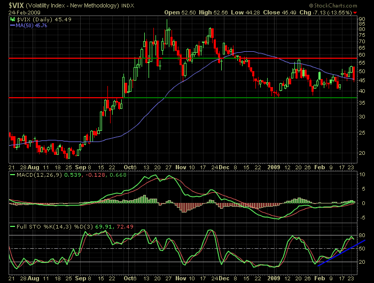The image size is (374, 283).
Task: Click 50 on the stochastic axis
Action: coord(362,249)
